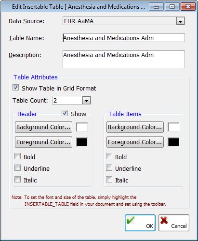Viewport: 198px width, 241px height.
Task: Enable Bold for Header
Action: pyautogui.click(x=18, y=156)
